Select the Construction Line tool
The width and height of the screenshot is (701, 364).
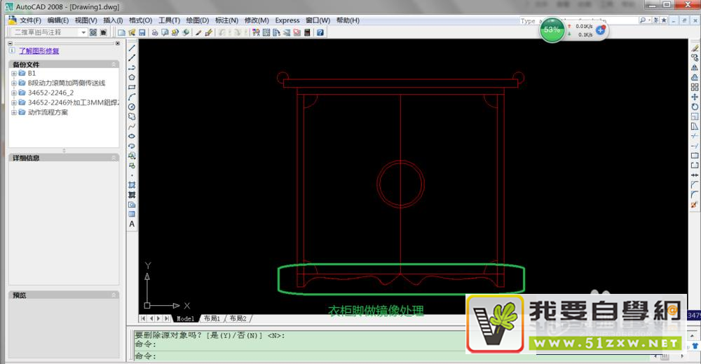[132, 58]
